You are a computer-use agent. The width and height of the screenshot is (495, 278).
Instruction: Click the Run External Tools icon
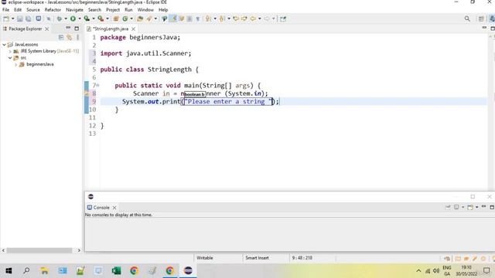[101, 19]
